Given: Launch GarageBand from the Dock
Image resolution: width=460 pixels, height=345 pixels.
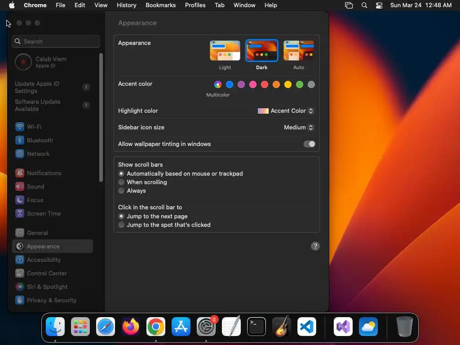Looking at the screenshot, I should pyautogui.click(x=282, y=327).
